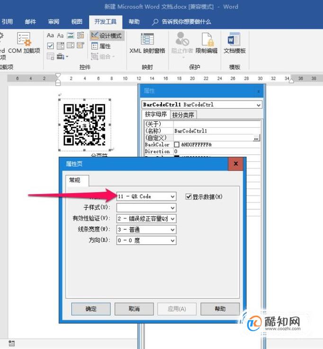Screen dimensions: 323x349
Task: Switch to 视图 ribbon tab
Action: click(x=77, y=22)
